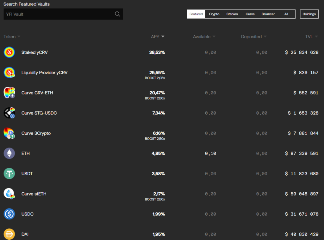This screenshot has height=240, width=324.
Task: Select the Stables filter tab
Action: pyautogui.click(x=232, y=14)
